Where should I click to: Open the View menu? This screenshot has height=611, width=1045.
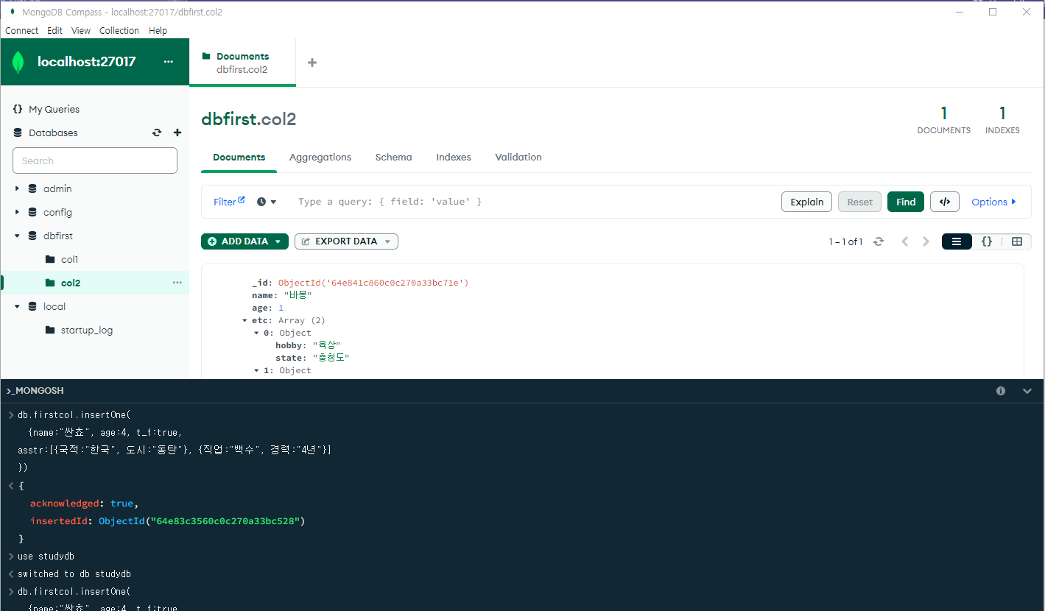81,30
